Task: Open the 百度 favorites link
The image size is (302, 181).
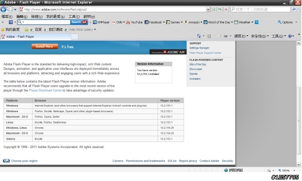Action: pyautogui.click(x=36, y=29)
